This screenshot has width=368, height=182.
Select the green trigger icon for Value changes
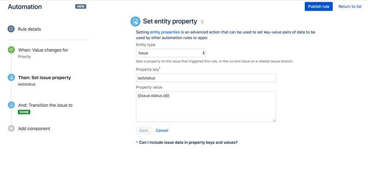pyautogui.click(x=11, y=50)
